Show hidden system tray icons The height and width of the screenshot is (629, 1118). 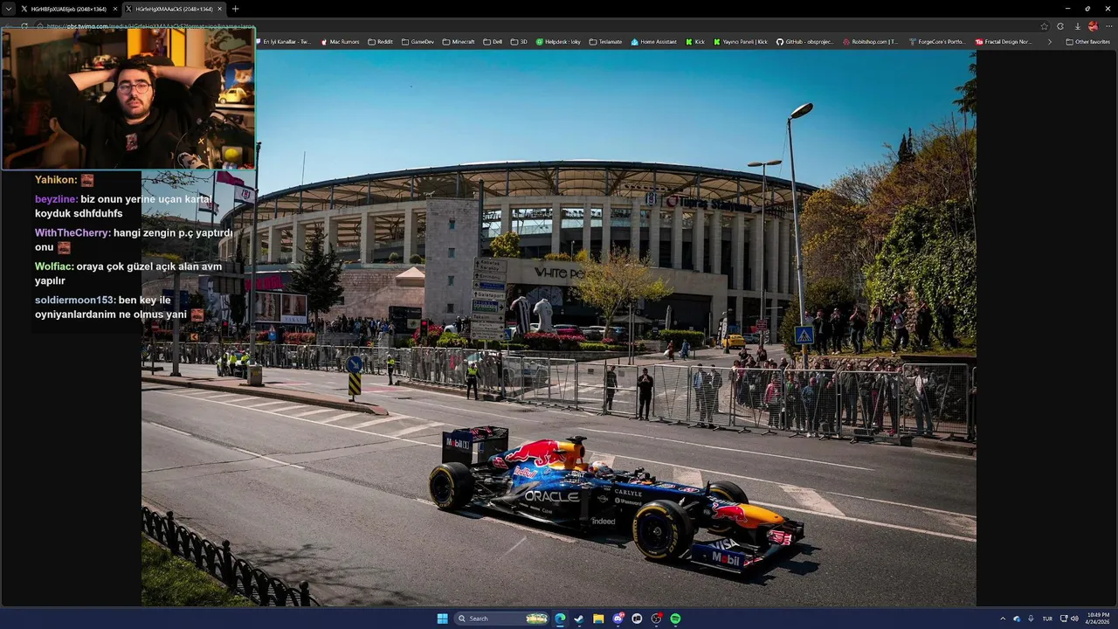(1003, 619)
